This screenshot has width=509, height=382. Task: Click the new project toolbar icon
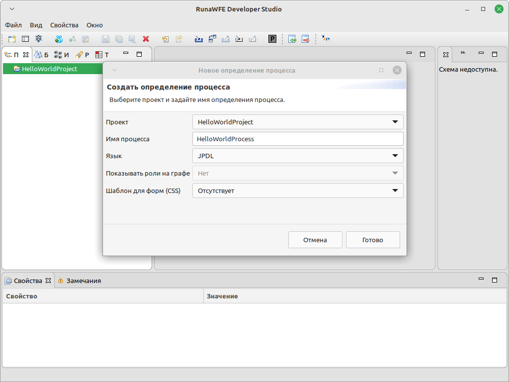click(12, 39)
